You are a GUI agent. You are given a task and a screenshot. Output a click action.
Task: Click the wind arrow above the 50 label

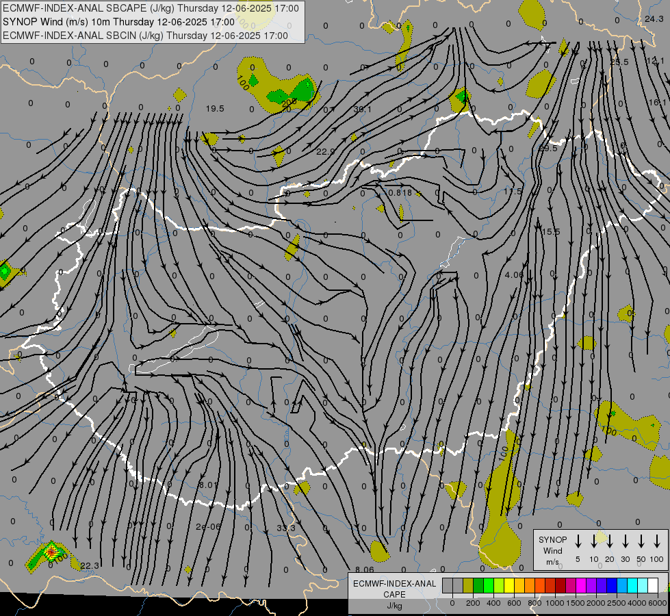(641, 541)
